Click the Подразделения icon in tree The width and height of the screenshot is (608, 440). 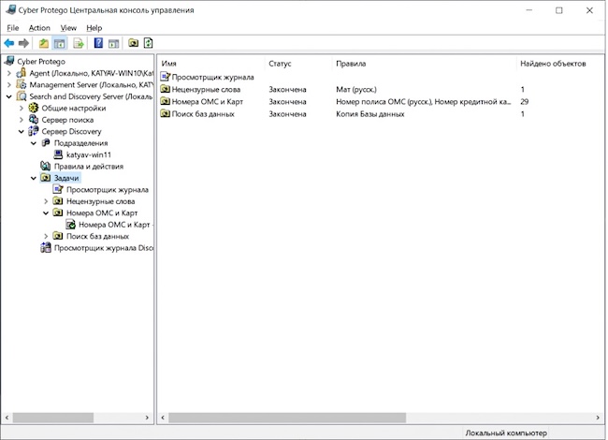pyautogui.click(x=46, y=143)
